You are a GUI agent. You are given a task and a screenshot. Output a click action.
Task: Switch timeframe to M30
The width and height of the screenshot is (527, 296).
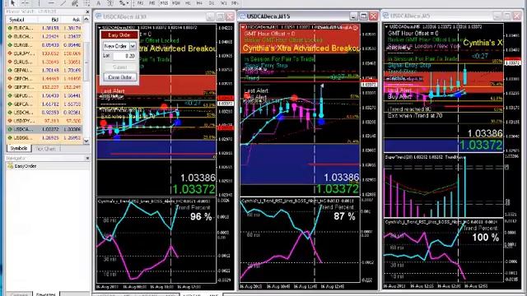(x=175, y=3)
